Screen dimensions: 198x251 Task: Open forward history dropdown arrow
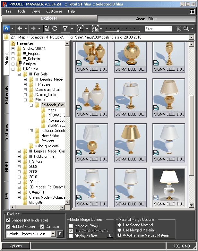pos(39,29)
